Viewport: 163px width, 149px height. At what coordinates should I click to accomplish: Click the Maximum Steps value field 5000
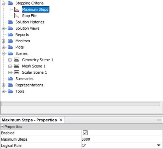[122, 139]
